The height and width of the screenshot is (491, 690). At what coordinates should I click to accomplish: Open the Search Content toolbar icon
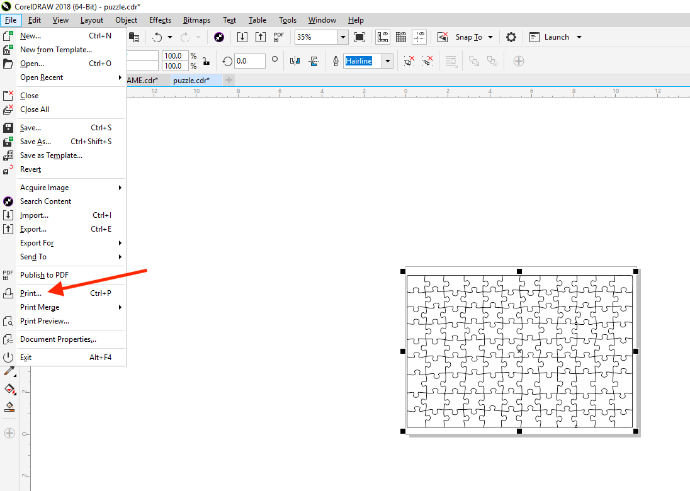[x=219, y=37]
